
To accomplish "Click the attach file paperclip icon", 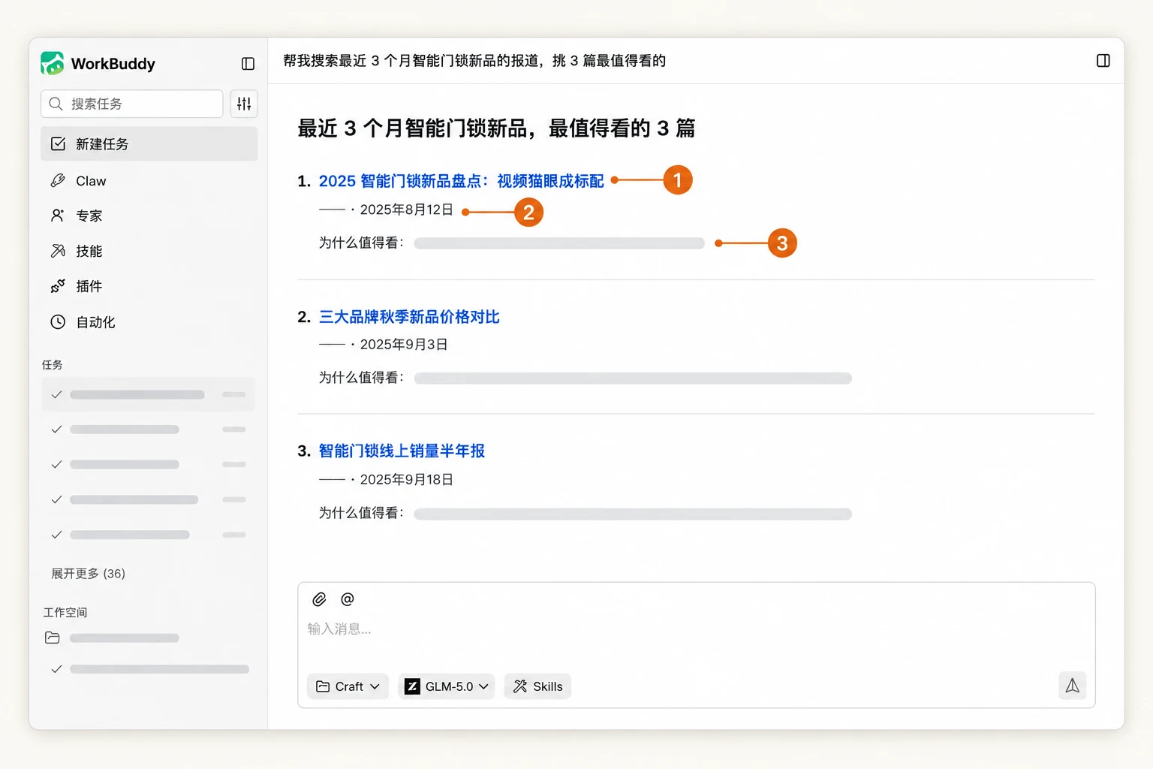I will [x=319, y=599].
